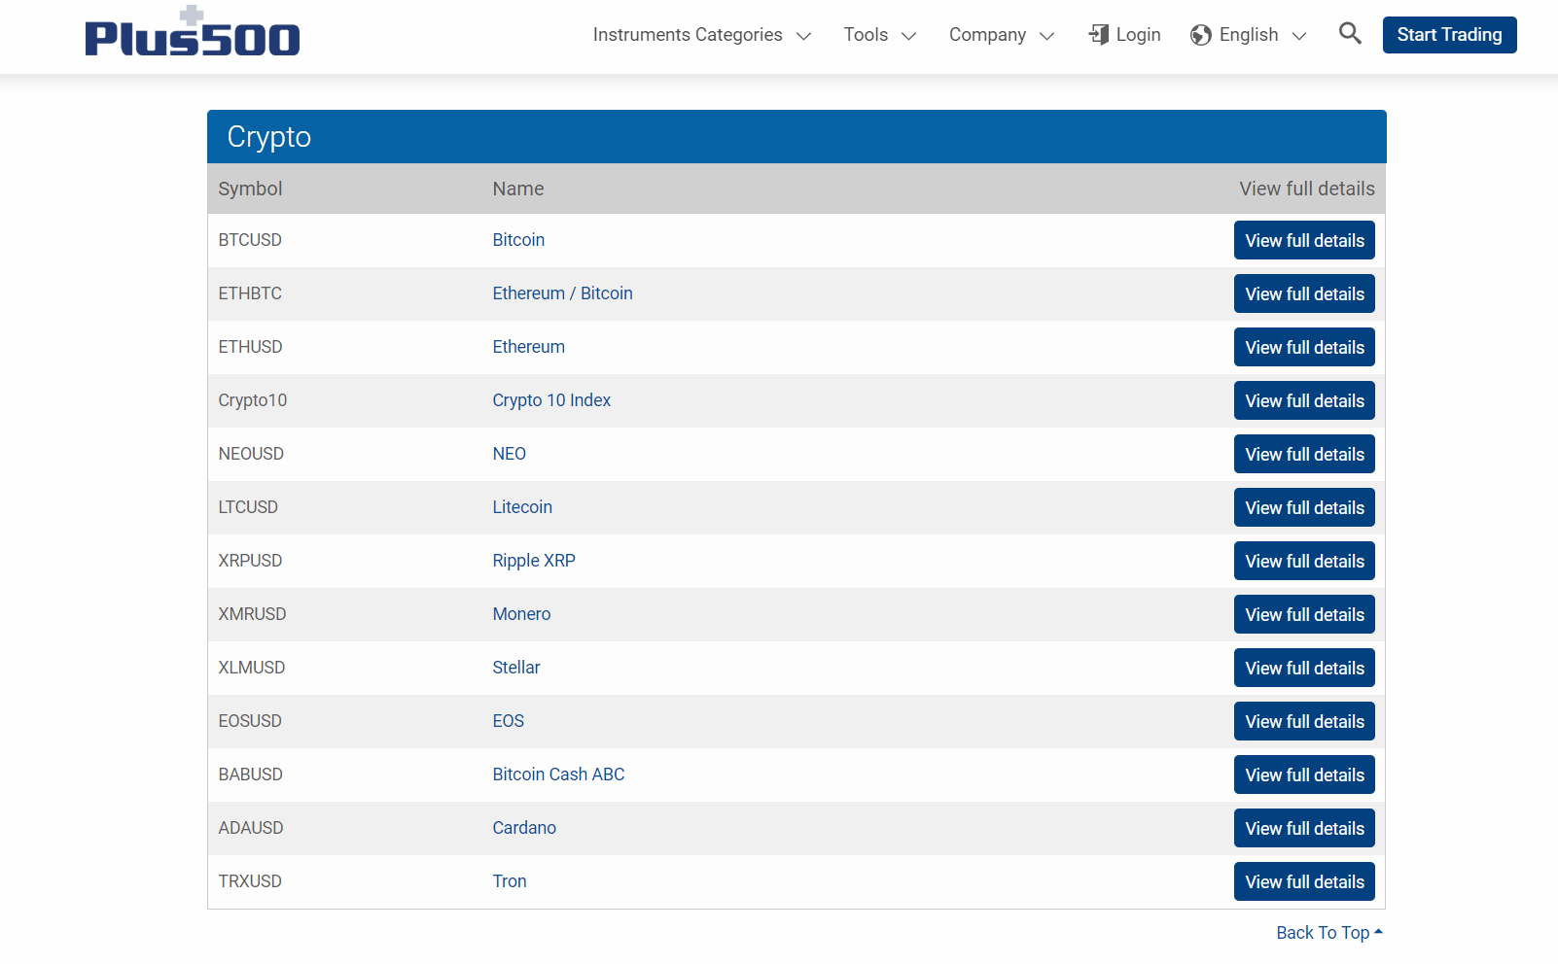1558x964 pixels.
Task: Click the BTCUSD symbol text
Action: pyautogui.click(x=250, y=240)
